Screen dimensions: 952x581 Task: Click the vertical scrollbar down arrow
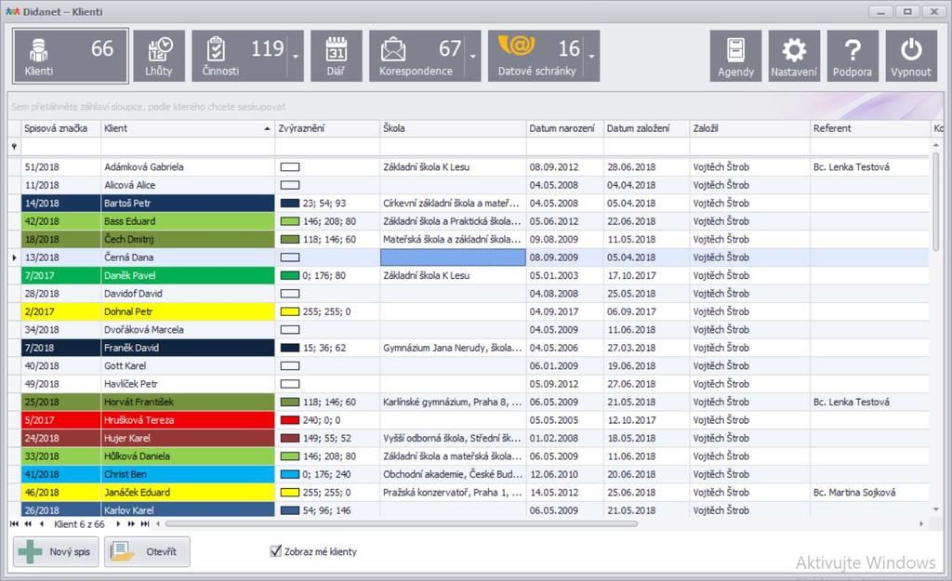(x=935, y=509)
